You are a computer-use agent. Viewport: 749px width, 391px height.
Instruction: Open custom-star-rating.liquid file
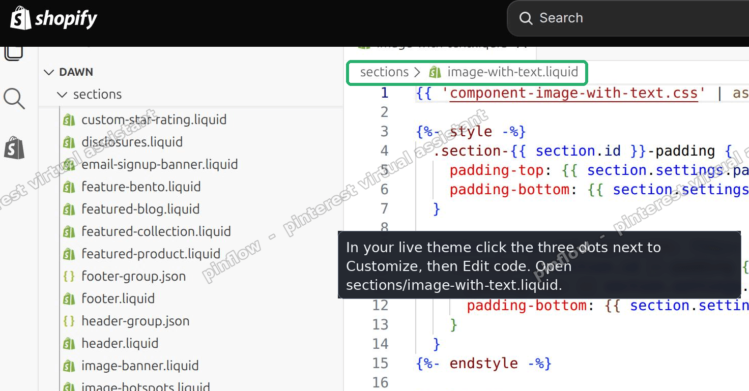click(154, 120)
